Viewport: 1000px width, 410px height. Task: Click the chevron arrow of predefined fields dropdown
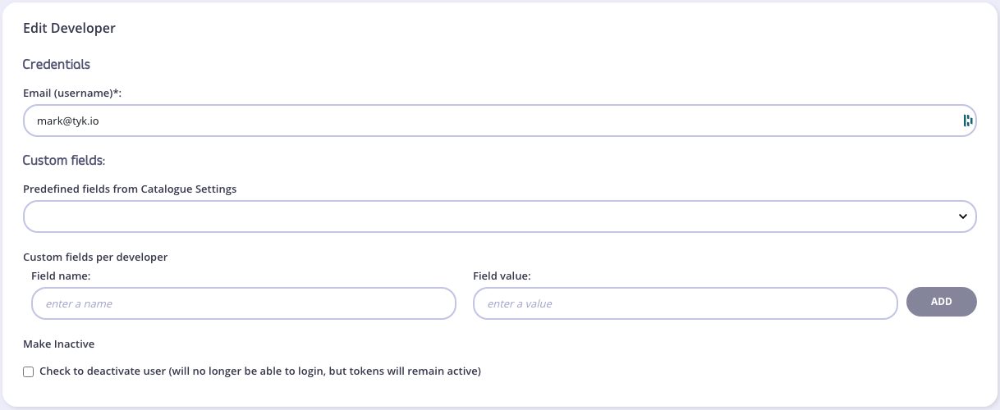[x=963, y=216]
